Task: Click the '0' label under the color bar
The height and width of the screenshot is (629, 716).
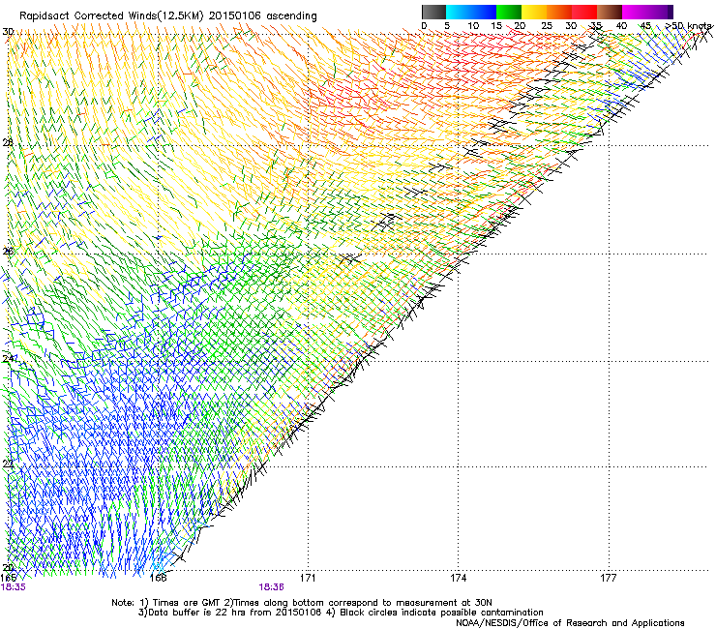Action: point(424,26)
